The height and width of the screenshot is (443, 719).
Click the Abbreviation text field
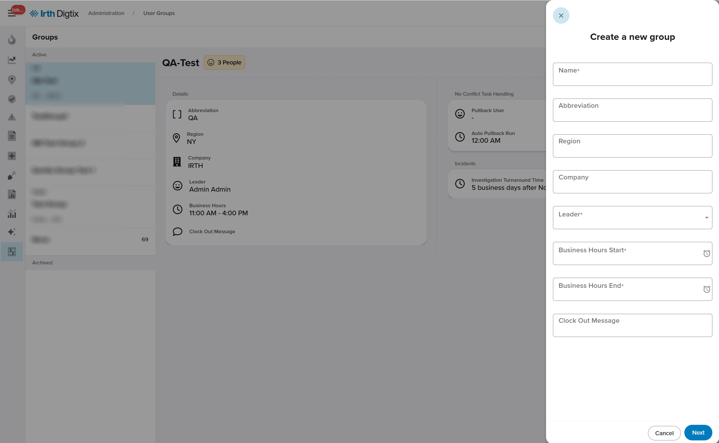click(x=632, y=110)
